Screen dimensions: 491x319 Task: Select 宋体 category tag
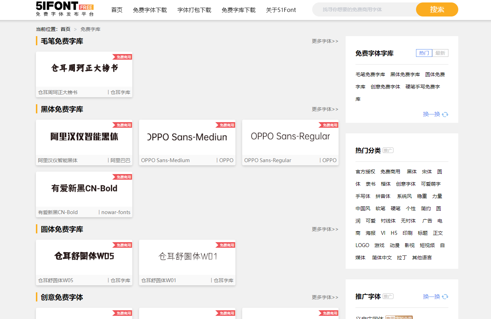point(427,172)
